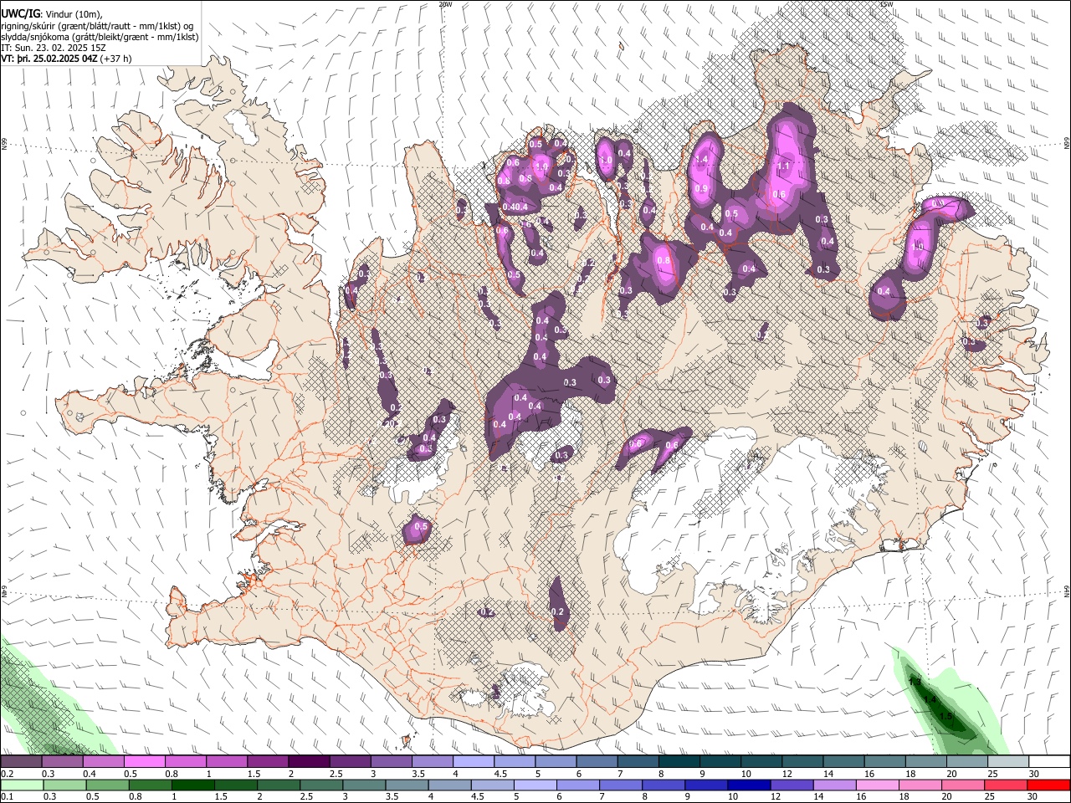Click the 'slydda/snjókoma' legend description line
The height and width of the screenshot is (803, 1071).
pyautogui.click(x=100, y=37)
